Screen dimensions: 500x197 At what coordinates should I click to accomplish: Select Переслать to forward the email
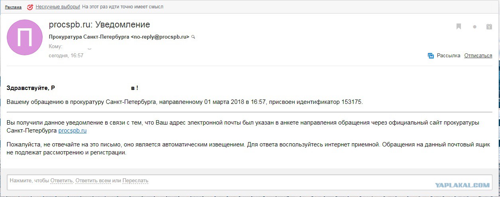click(135, 181)
